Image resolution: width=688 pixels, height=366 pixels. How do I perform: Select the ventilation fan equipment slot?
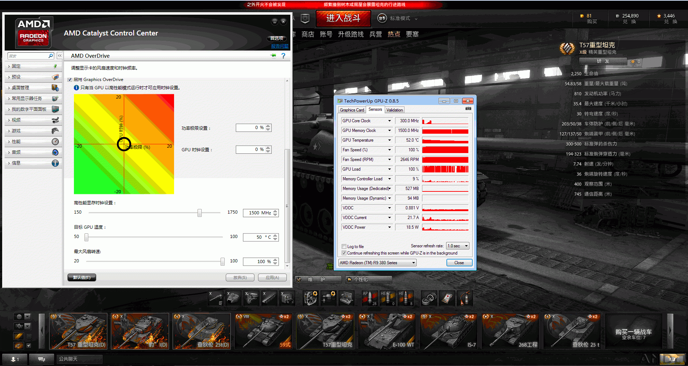point(311,298)
